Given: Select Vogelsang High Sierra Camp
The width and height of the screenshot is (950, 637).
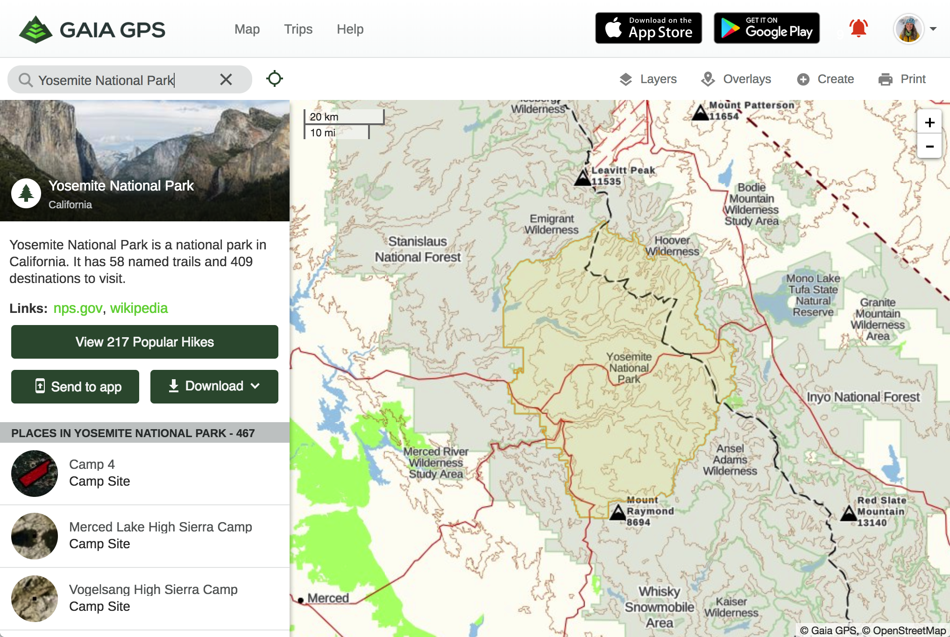Looking at the screenshot, I should [x=145, y=599].
